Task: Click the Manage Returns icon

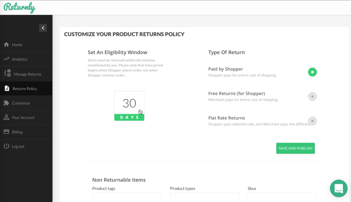Action: point(7,73)
